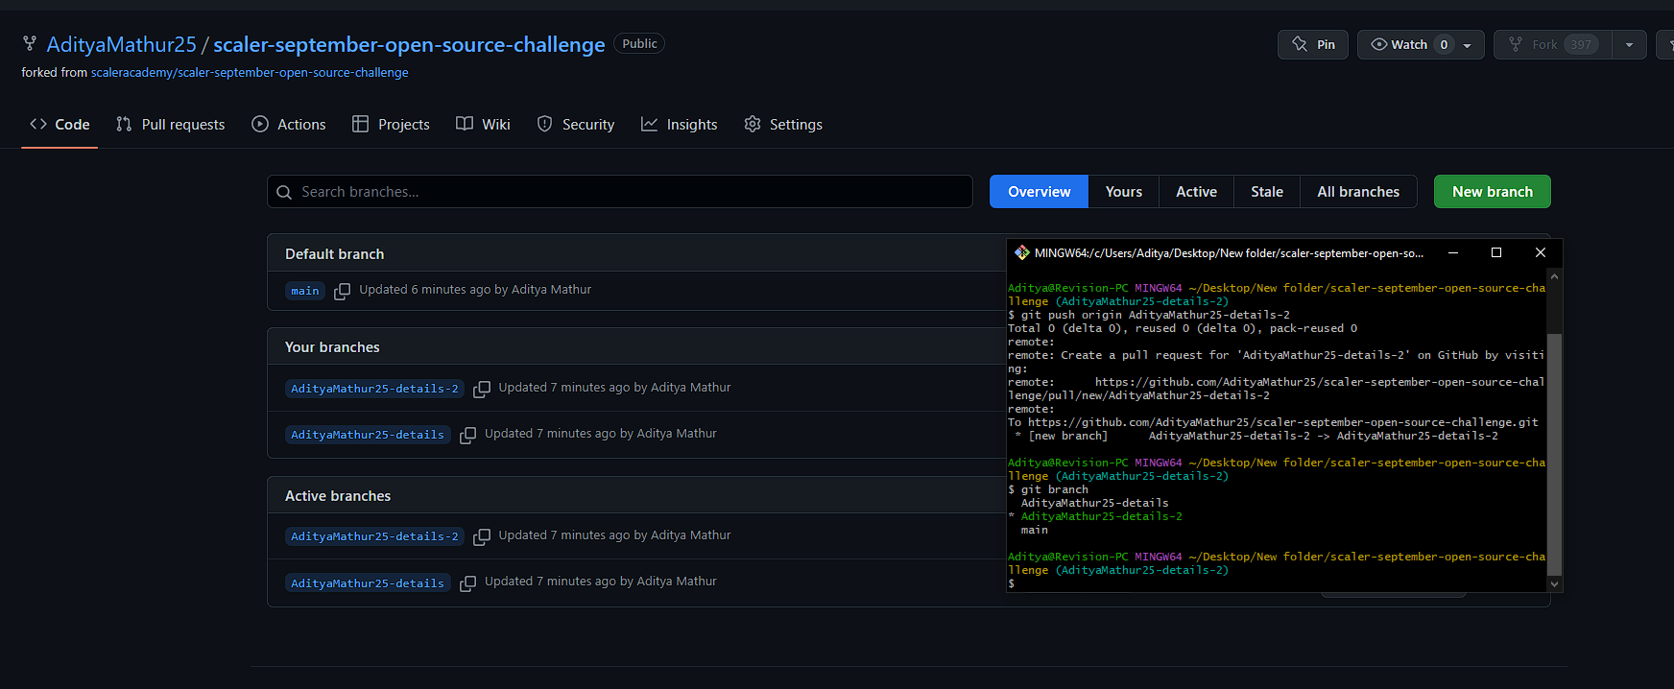The height and width of the screenshot is (689, 1674).
Task: Open AdityaMathur25-details-2 under Active branches
Action: [374, 536]
